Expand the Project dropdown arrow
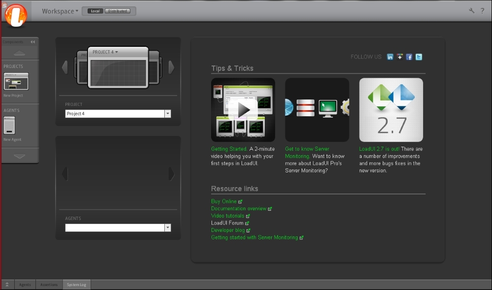Viewport: 492px width, 290px height. [x=168, y=114]
